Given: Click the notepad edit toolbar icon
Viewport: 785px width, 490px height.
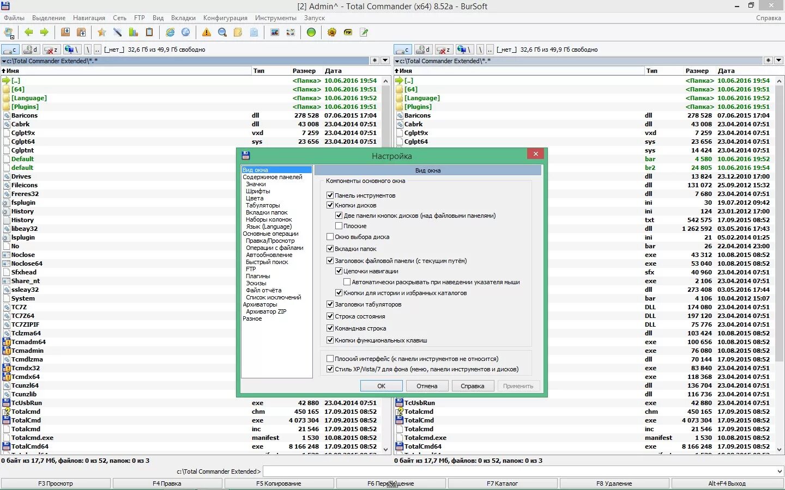Looking at the screenshot, I should pyautogui.click(x=364, y=32).
